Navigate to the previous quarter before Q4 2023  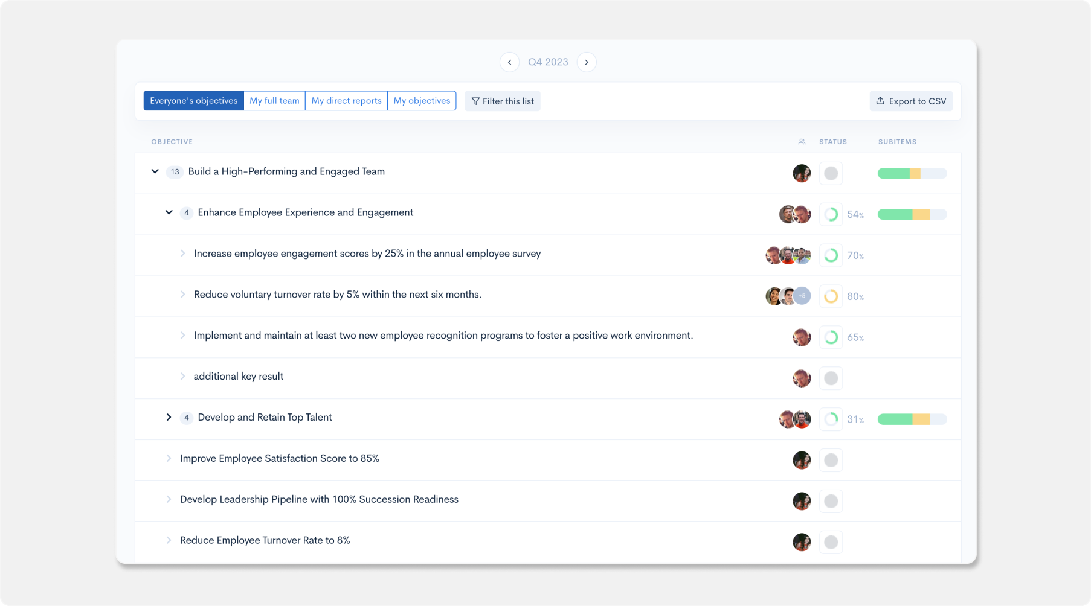tap(509, 62)
